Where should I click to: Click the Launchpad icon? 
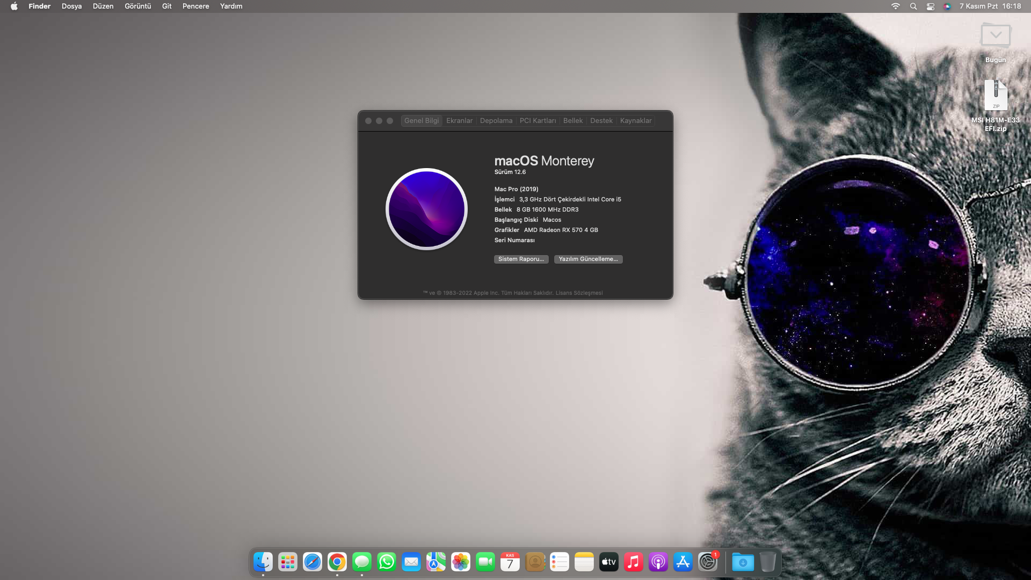288,562
